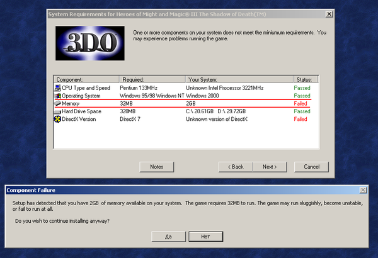Click Unknown version of DirectX value
This screenshot has width=378, height=258.
point(217,119)
